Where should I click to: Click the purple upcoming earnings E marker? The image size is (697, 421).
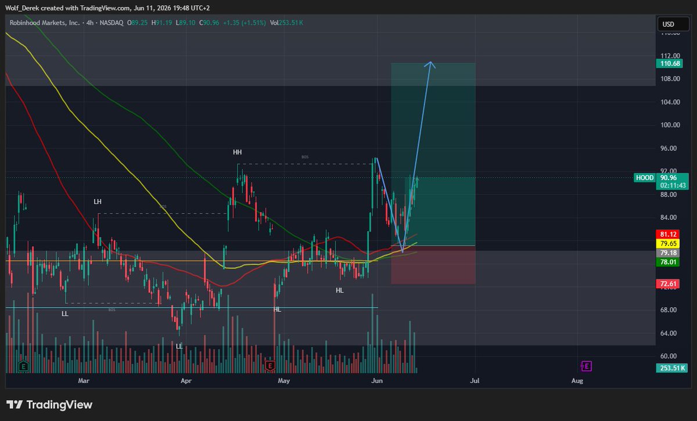click(587, 366)
